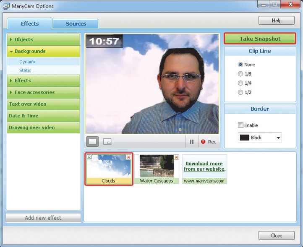The height and width of the screenshot is (247, 303).
Task: Click the Take Snapshot button
Action: 260,39
